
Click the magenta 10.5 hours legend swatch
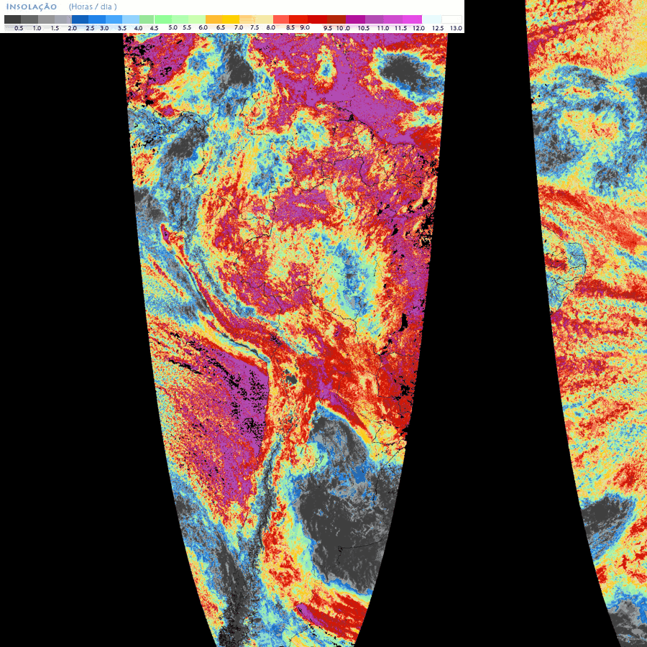355,19
